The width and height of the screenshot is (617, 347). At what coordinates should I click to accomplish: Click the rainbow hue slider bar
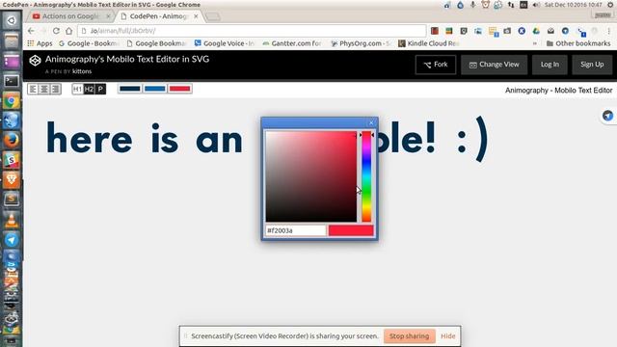pos(366,176)
